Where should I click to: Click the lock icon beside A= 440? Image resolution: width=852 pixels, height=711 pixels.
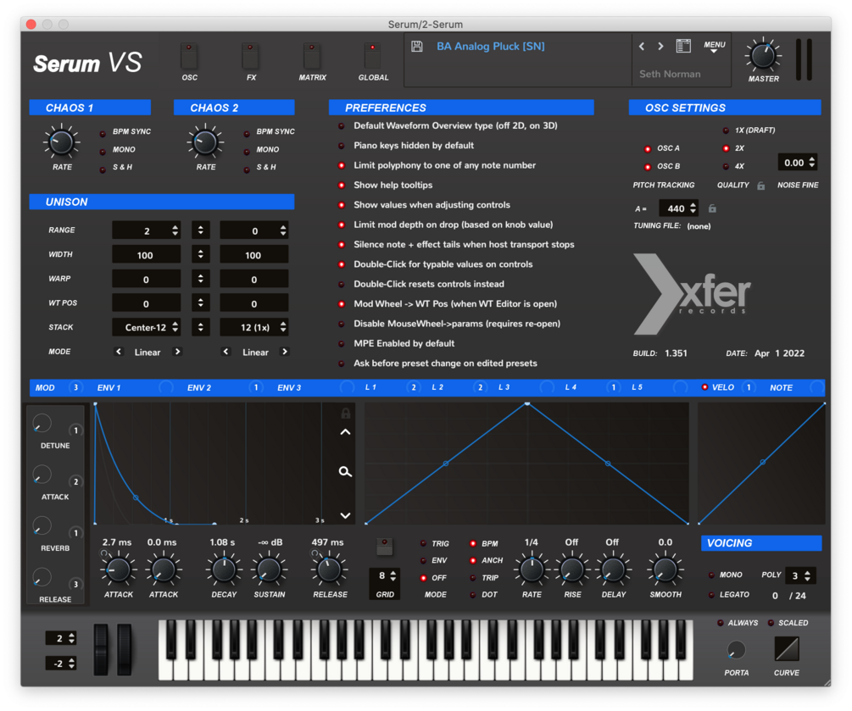click(x=712, y=208)
